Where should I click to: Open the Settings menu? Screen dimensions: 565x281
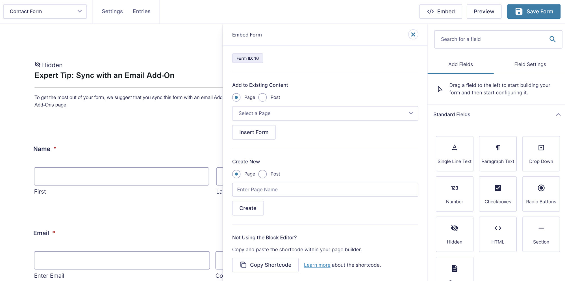tap(112, 11)
